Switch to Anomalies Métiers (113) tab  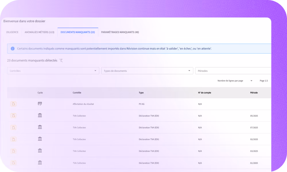tap(39, 32)
